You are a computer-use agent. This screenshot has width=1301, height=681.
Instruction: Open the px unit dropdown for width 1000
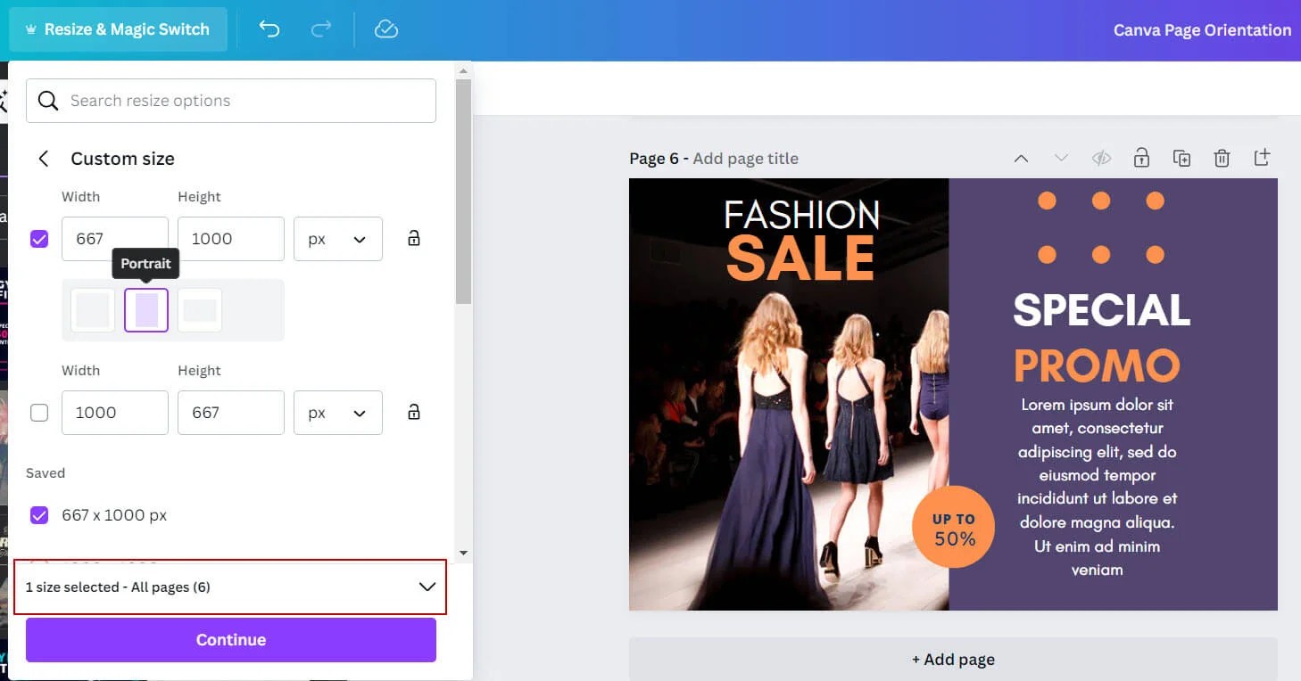338,413
